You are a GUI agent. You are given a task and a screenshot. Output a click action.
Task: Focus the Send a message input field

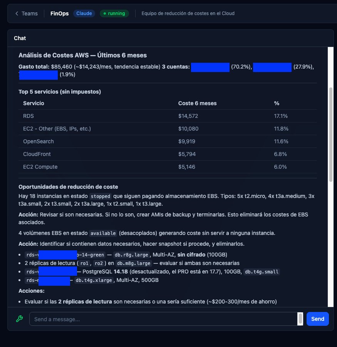pyautogui.click(x=163, y=319)
